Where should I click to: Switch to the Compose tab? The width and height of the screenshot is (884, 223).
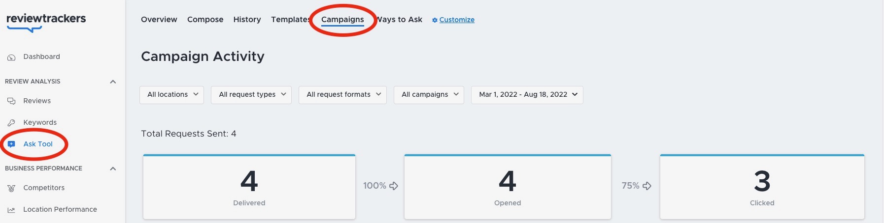(x=205, y=20)
